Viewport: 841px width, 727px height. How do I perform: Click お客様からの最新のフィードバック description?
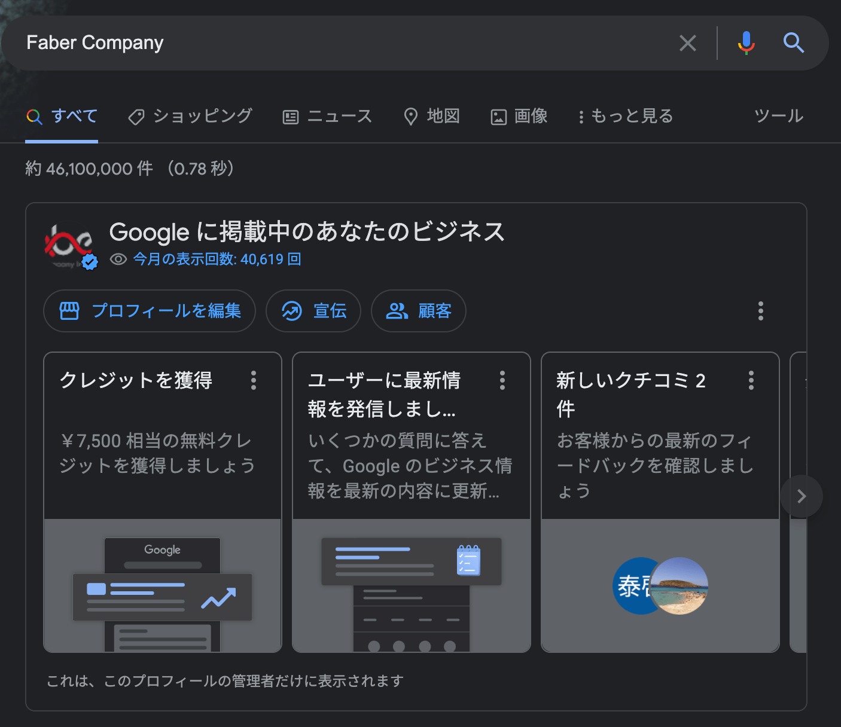coord(655,466)
